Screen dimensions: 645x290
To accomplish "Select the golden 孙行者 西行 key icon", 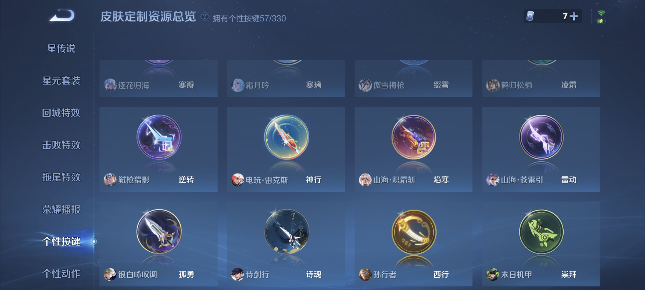I will coord(414,232).
